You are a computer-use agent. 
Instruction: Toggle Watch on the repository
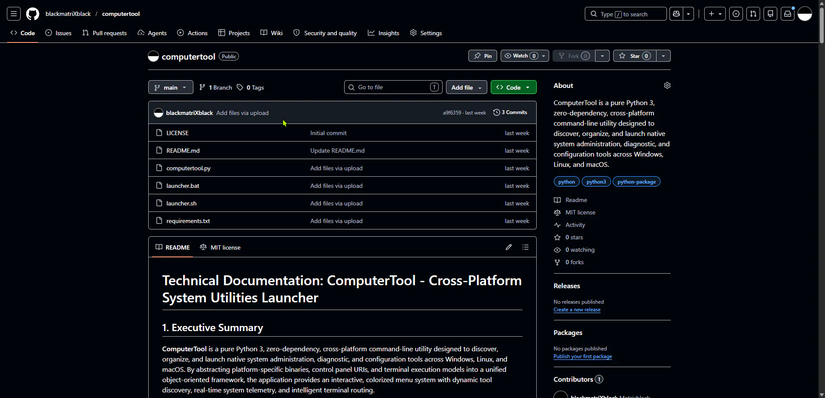[x=525, y=56]
